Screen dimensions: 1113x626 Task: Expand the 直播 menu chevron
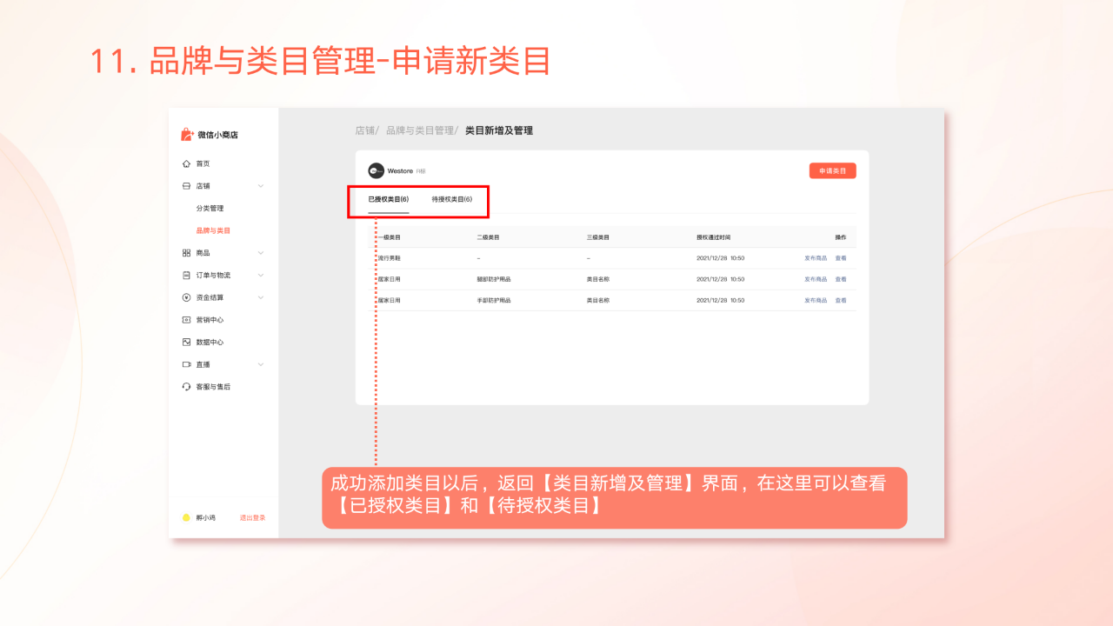pyautogui.click(x=260, y=364)
